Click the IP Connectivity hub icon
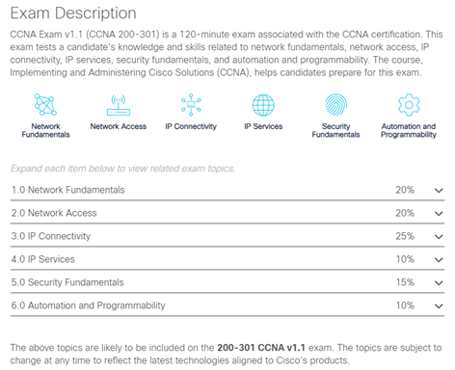Image resolution: width=455 pixels, height=370 pixels. click(191, 105)
